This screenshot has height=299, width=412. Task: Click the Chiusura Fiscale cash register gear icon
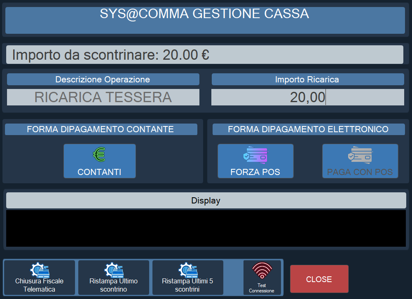coord(40,270)
